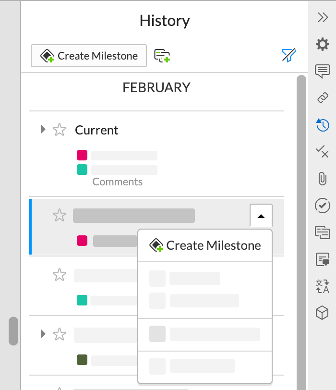Open the history clock icon

tap(323, 125)
